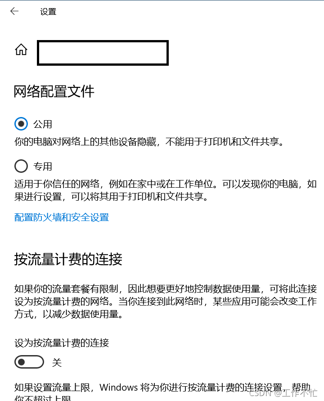Click the 关 status label beside switch
This screenshot has width=324, height=401.
click(57, 362)
